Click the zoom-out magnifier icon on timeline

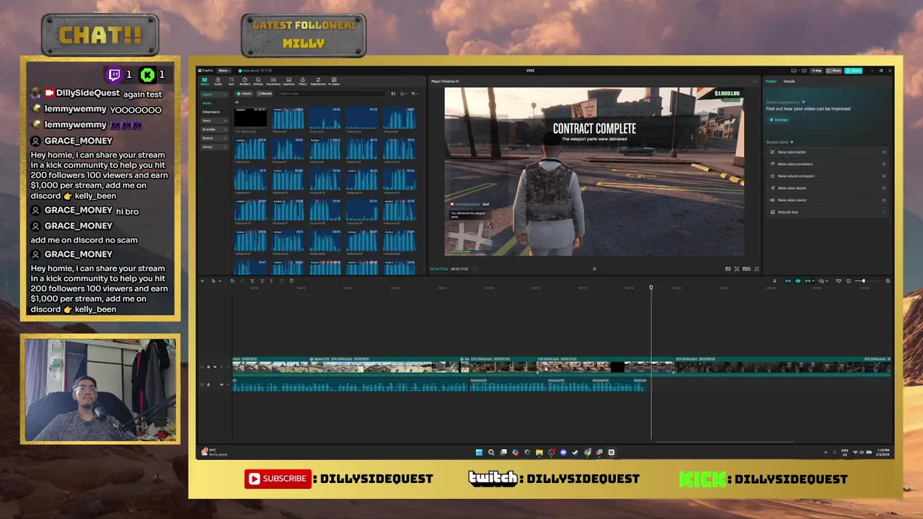point(848,281)
